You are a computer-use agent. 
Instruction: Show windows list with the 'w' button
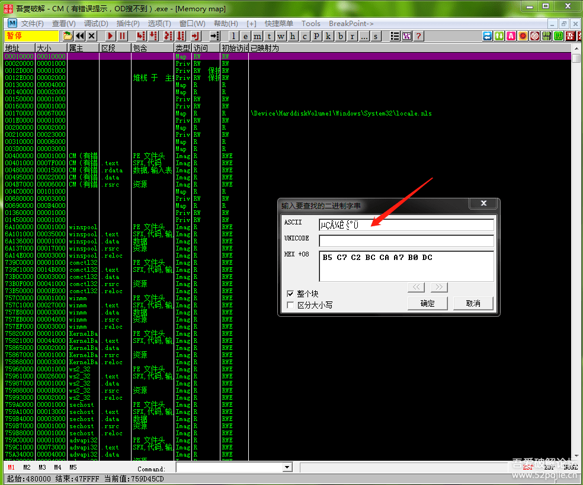point(281,36)
